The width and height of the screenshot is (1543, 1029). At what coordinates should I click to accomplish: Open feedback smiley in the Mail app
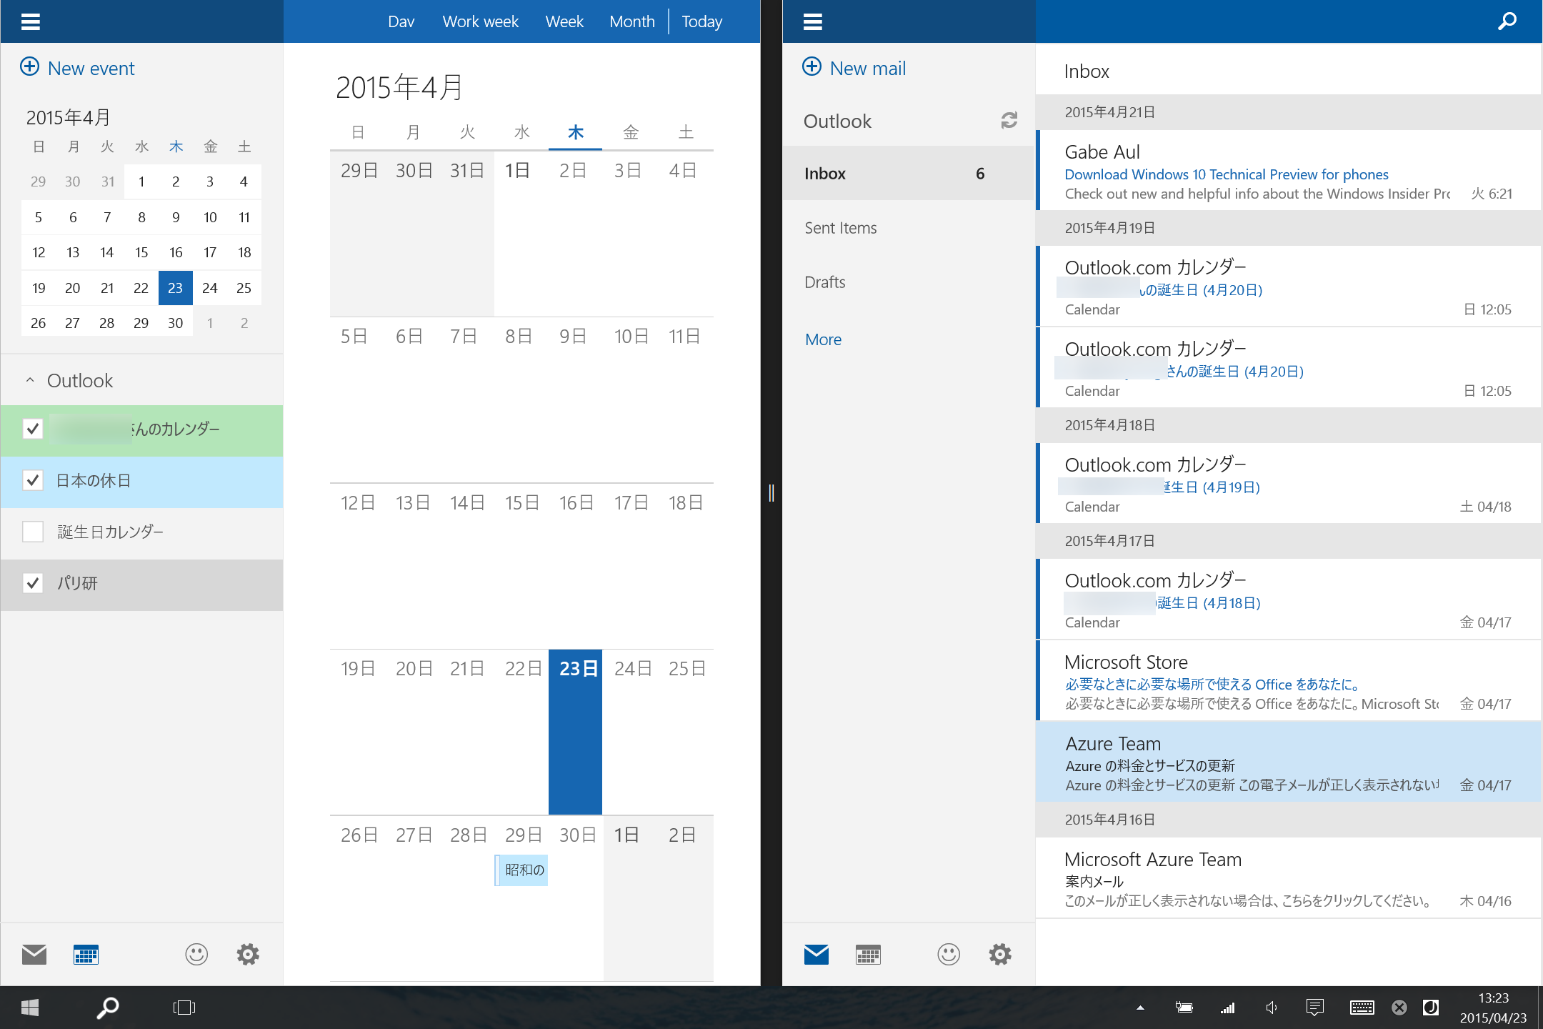tap(949, 955)
